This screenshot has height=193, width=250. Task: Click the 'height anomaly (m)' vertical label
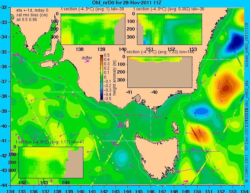click(114, 78)
